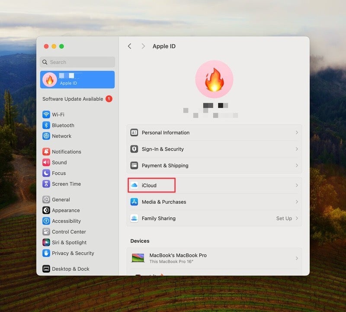Open Personal Information via its chevron
Image resolution: width=346 pixels, height=312 pixels.
(x=297, y=132)
